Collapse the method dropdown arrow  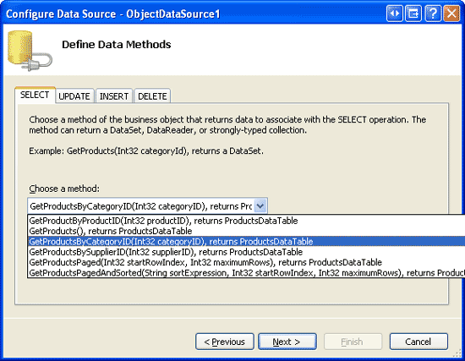[x=260, y=205]
